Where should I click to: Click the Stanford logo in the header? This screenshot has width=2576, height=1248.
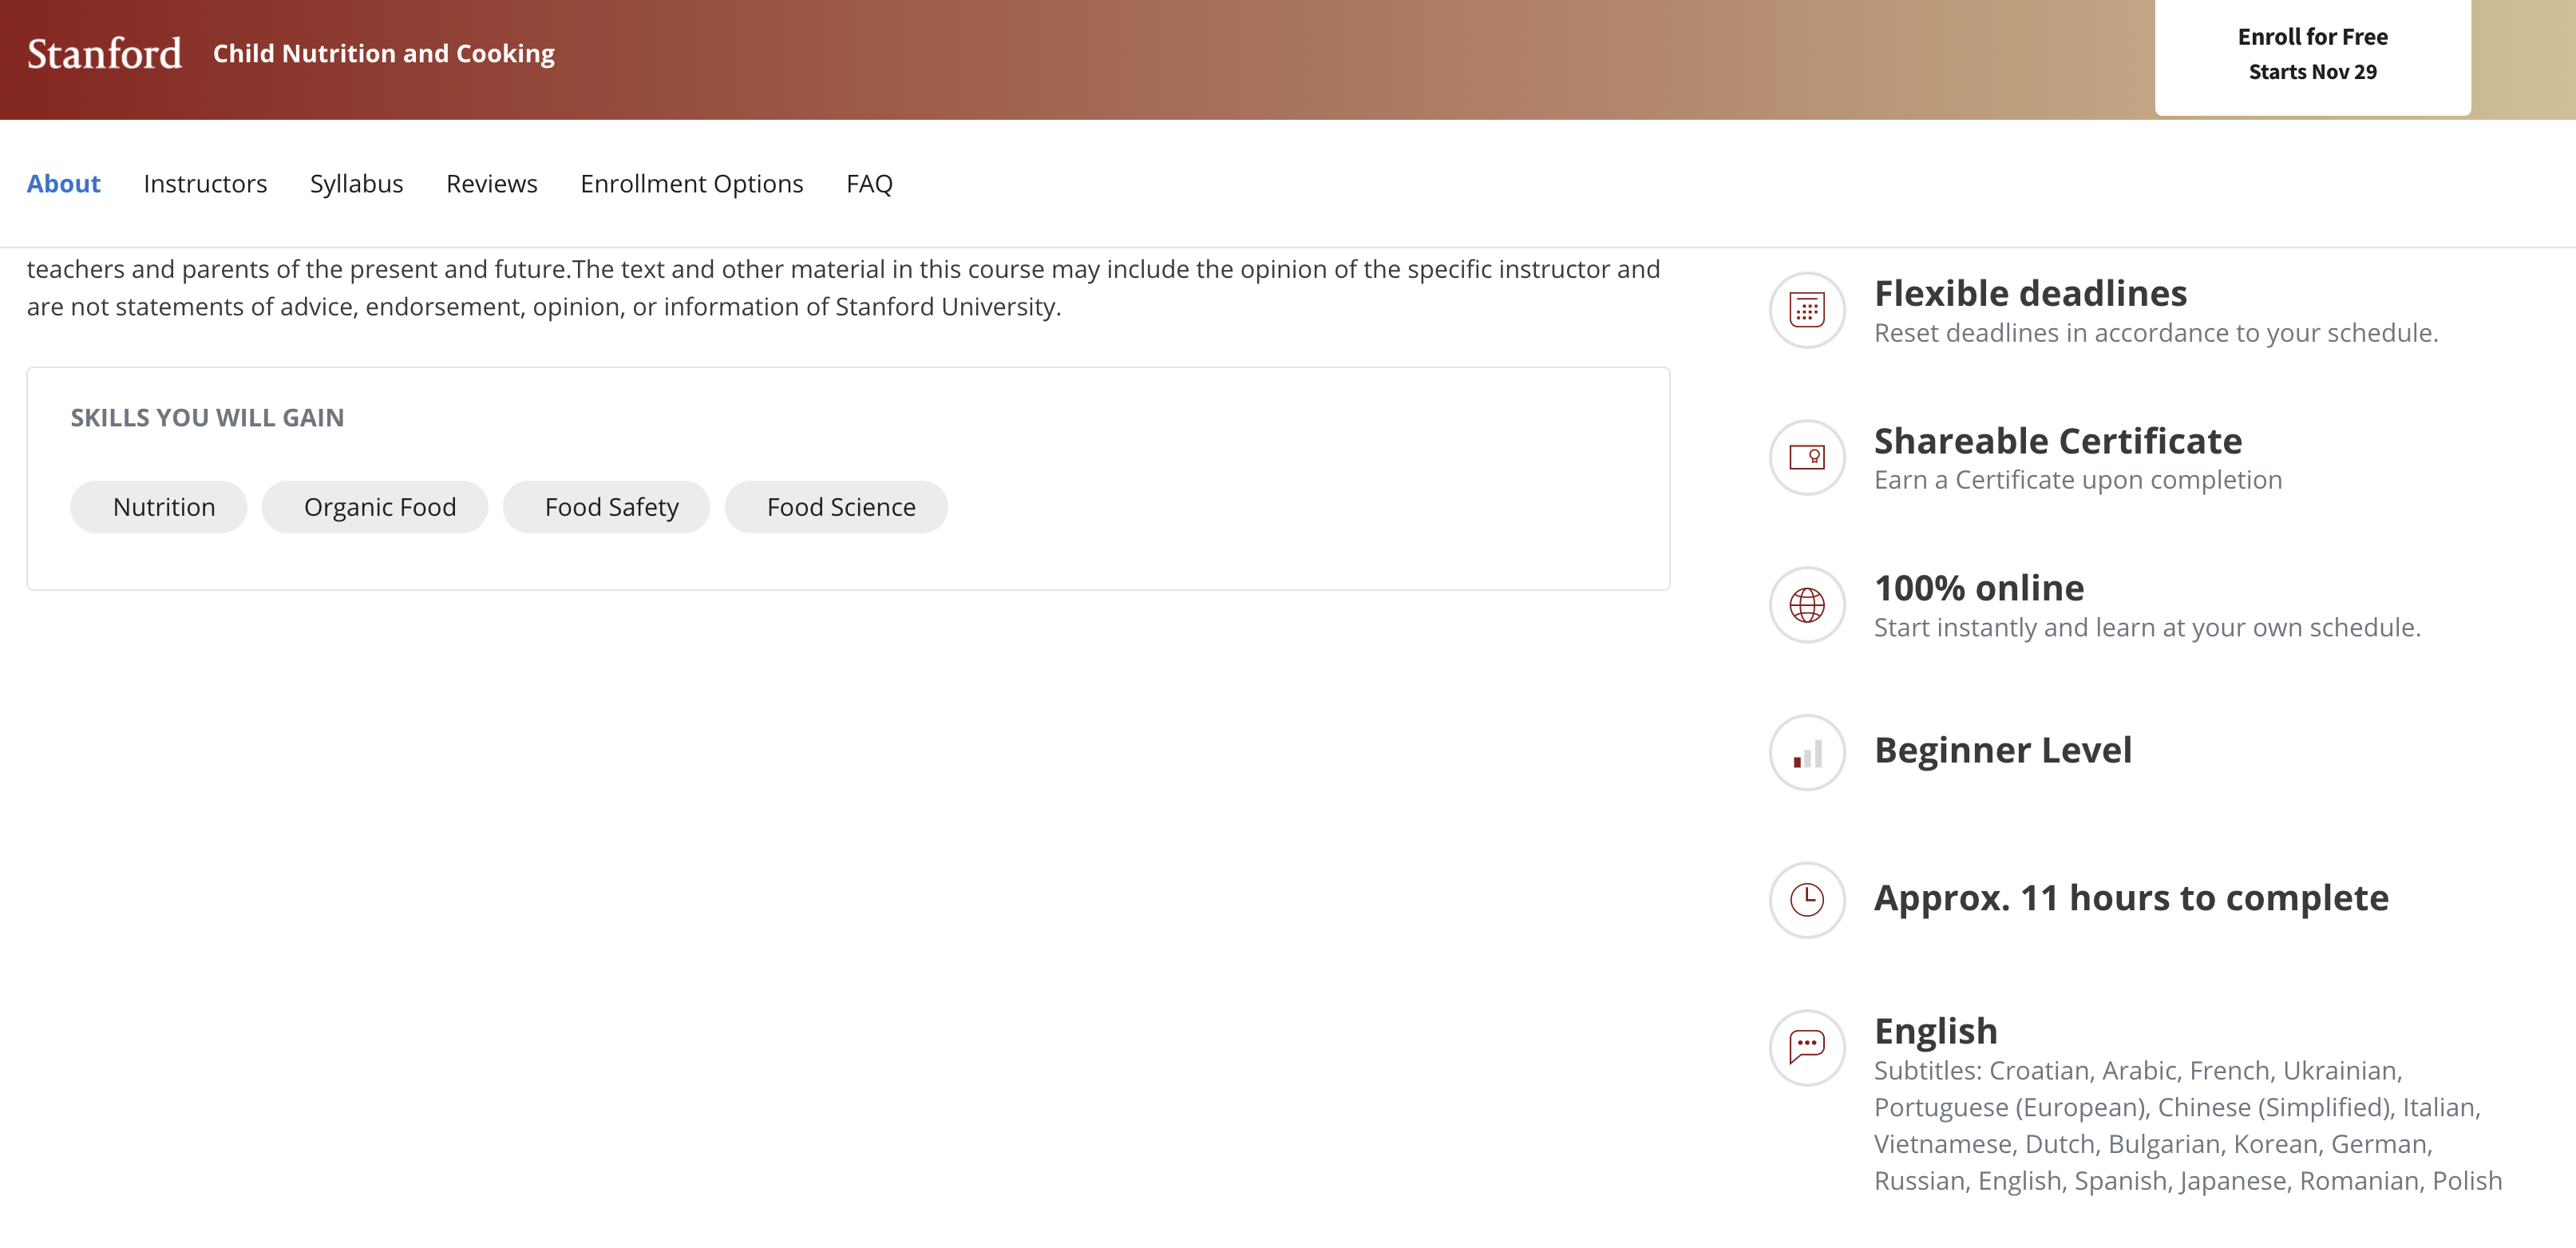click(104, 54)
